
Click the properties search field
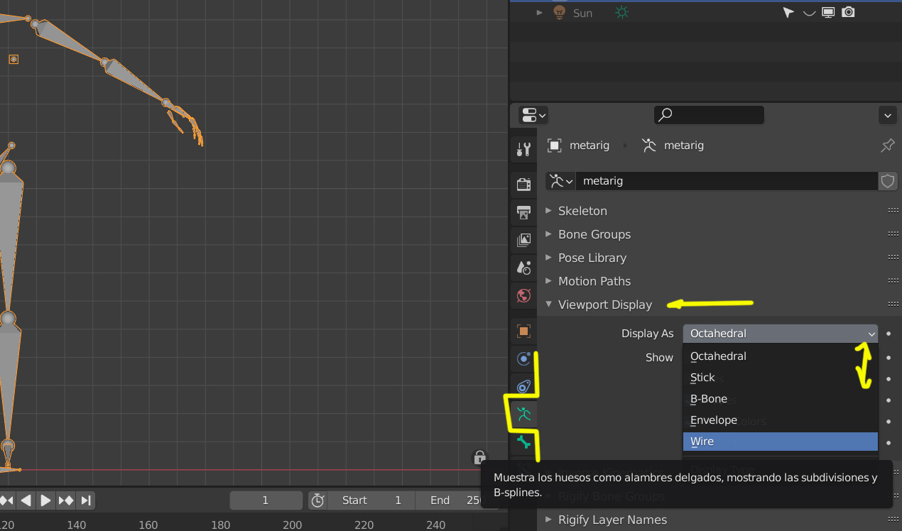[709, 115]
